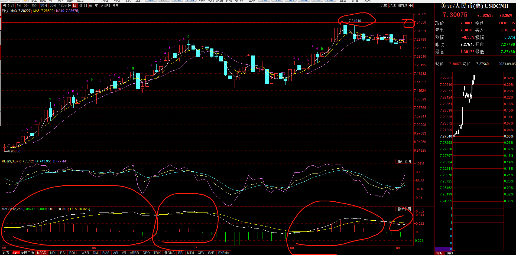Click the left panel collapse arrow icon
This screenshot has width=516, height=255.
point(4,5)
